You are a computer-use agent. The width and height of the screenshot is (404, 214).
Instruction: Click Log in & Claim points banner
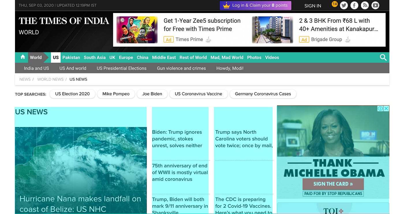point(256,5)
